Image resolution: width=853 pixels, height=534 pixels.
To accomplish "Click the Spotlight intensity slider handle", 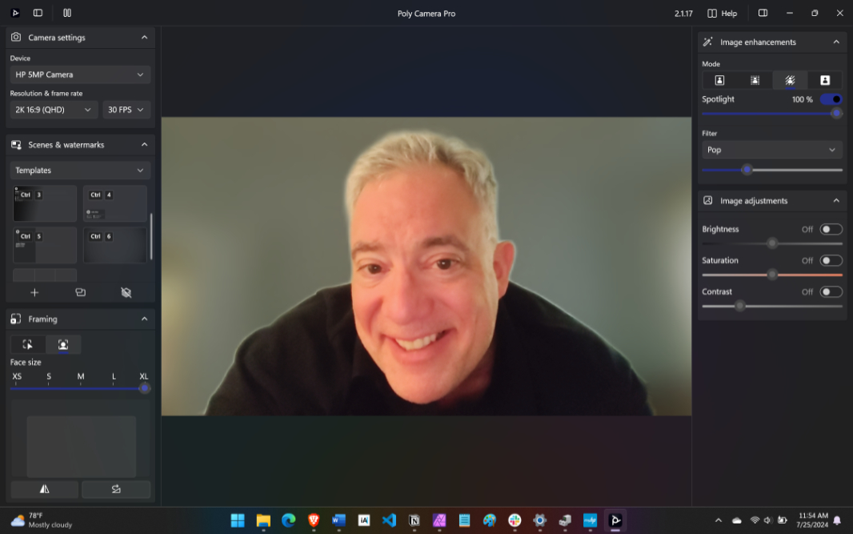I will pyautogui.click(x=837, y=113).
